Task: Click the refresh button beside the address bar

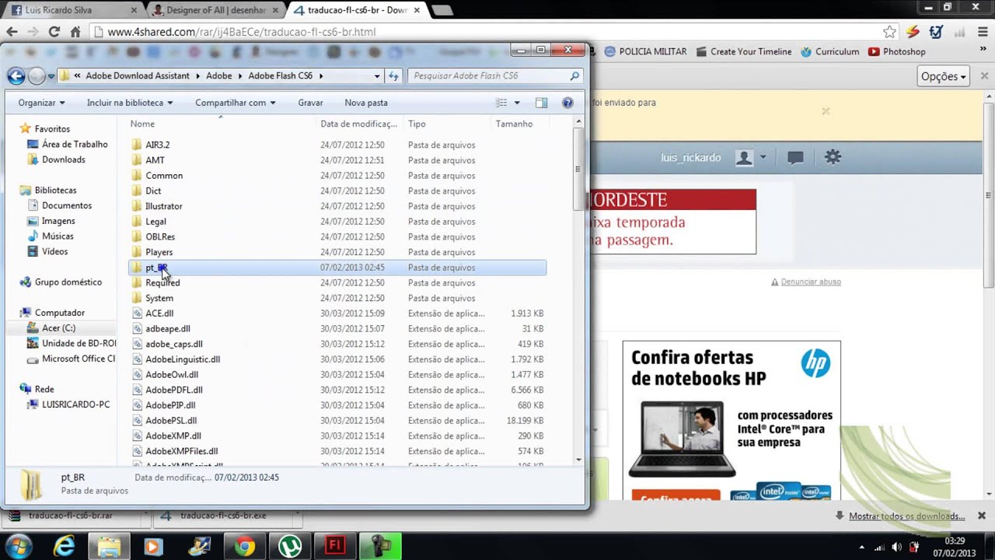Action: pyautogui.click(x=393, y=75)
